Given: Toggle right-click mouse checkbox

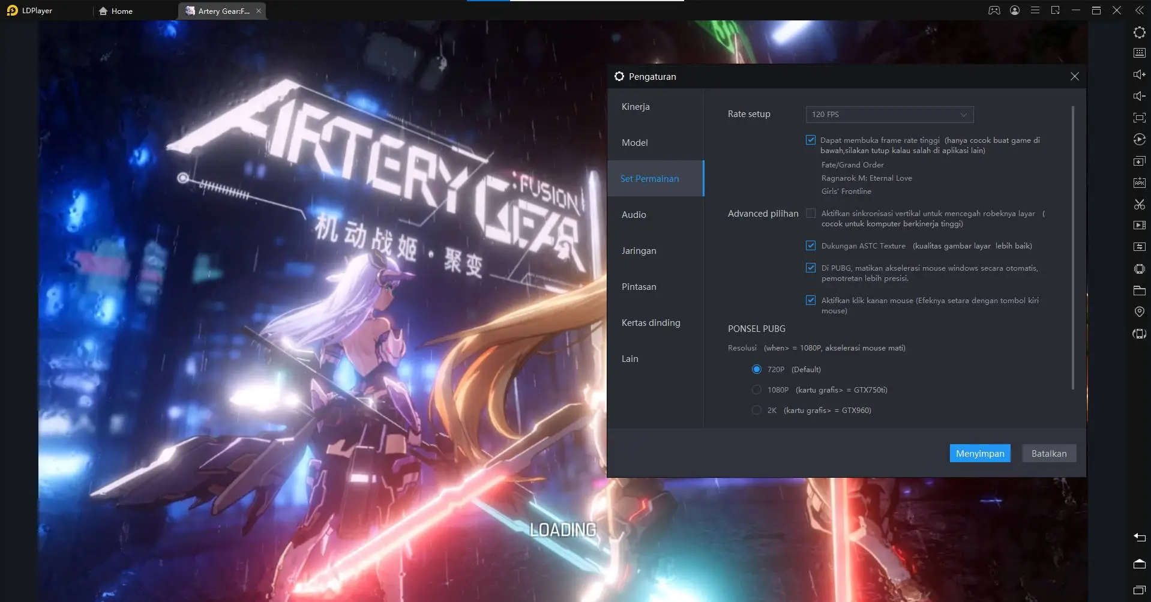Looking at the screenshot, I should point(811,300).
